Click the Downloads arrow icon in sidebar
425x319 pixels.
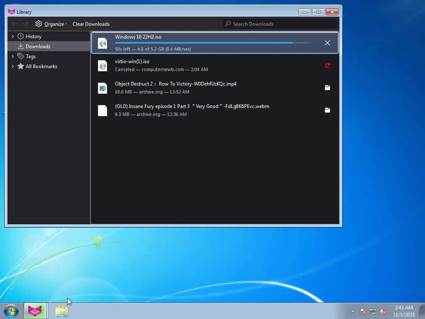[21, 46]
